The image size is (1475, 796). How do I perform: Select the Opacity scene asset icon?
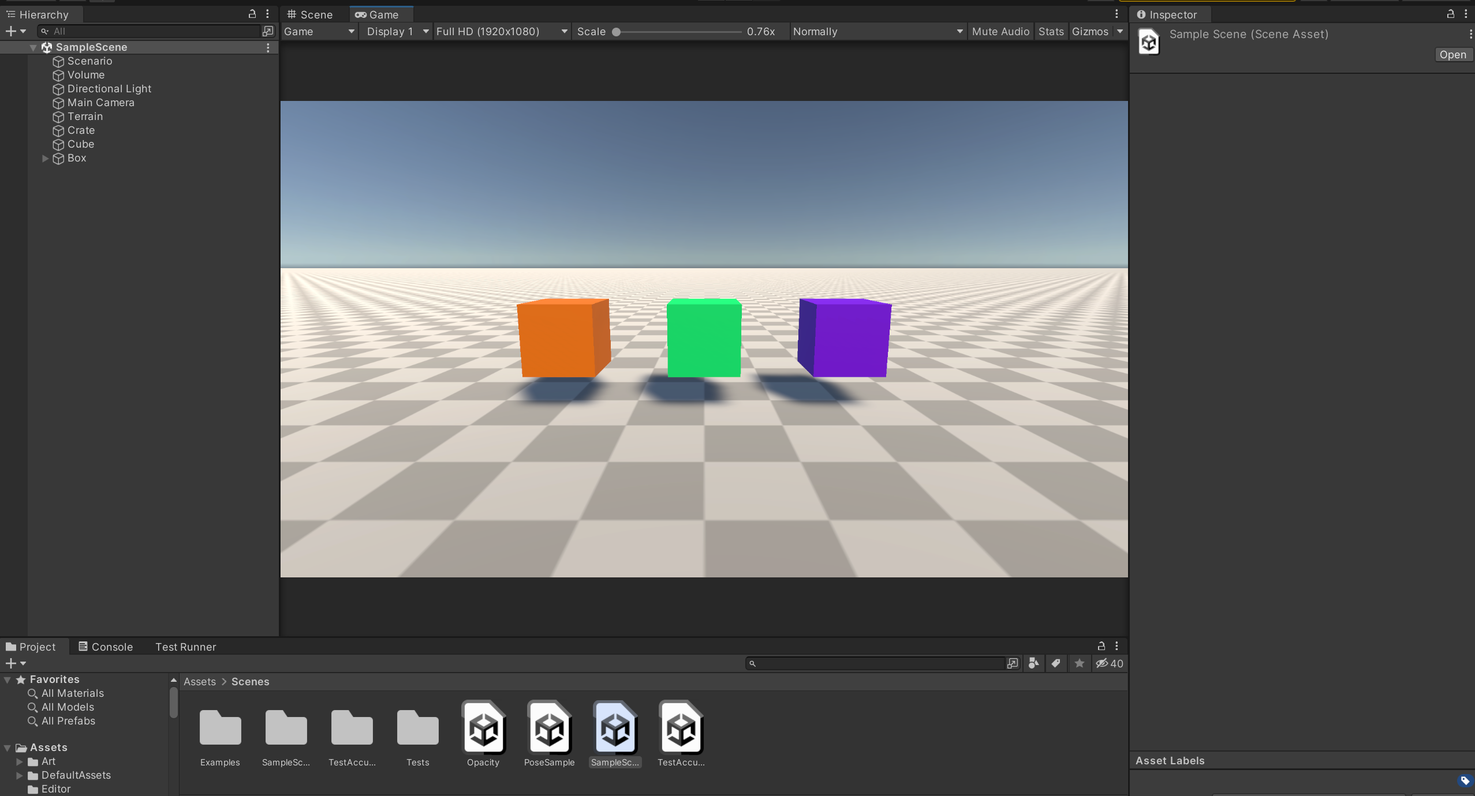(483, 727)
